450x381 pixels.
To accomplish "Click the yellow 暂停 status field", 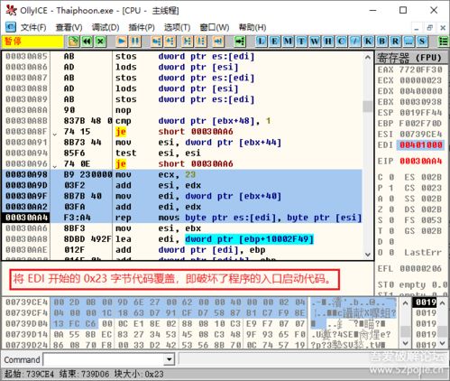I will click(x=32, y=42).
